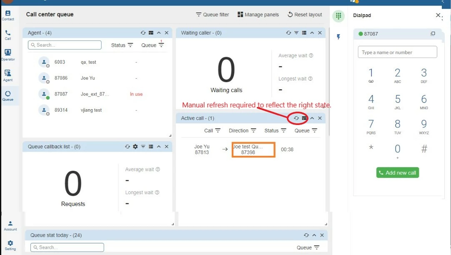This screenshot has width=451, height=255.
Task: Open the Agent Queue filter
Action: coord(153,45)
